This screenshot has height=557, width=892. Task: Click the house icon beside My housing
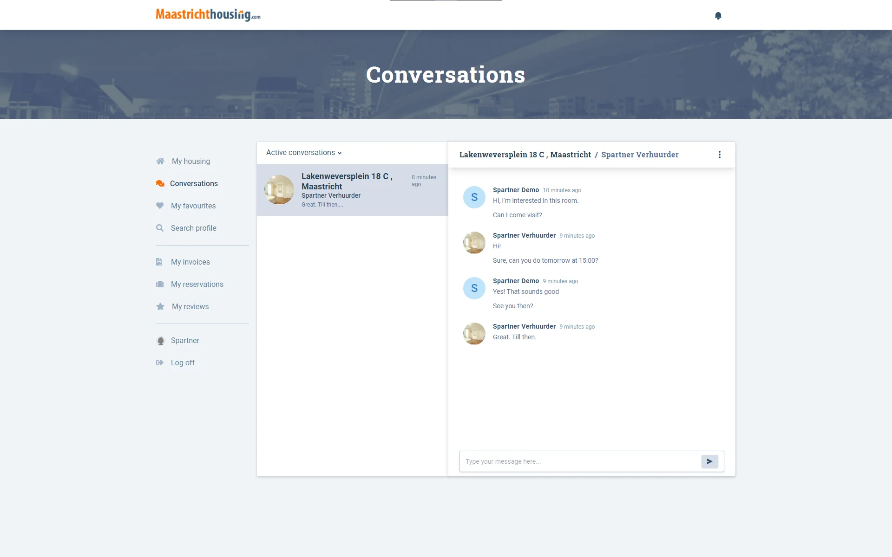(160, 161)
